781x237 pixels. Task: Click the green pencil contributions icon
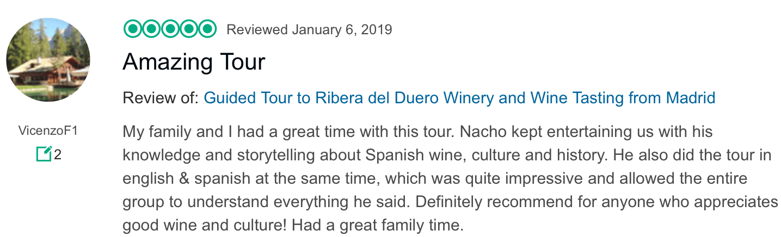(44, 154)
